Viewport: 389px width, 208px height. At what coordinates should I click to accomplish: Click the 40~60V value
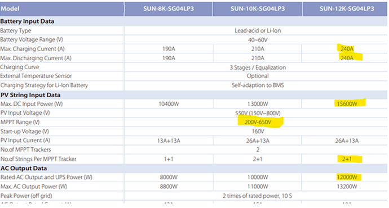[258, 40]
